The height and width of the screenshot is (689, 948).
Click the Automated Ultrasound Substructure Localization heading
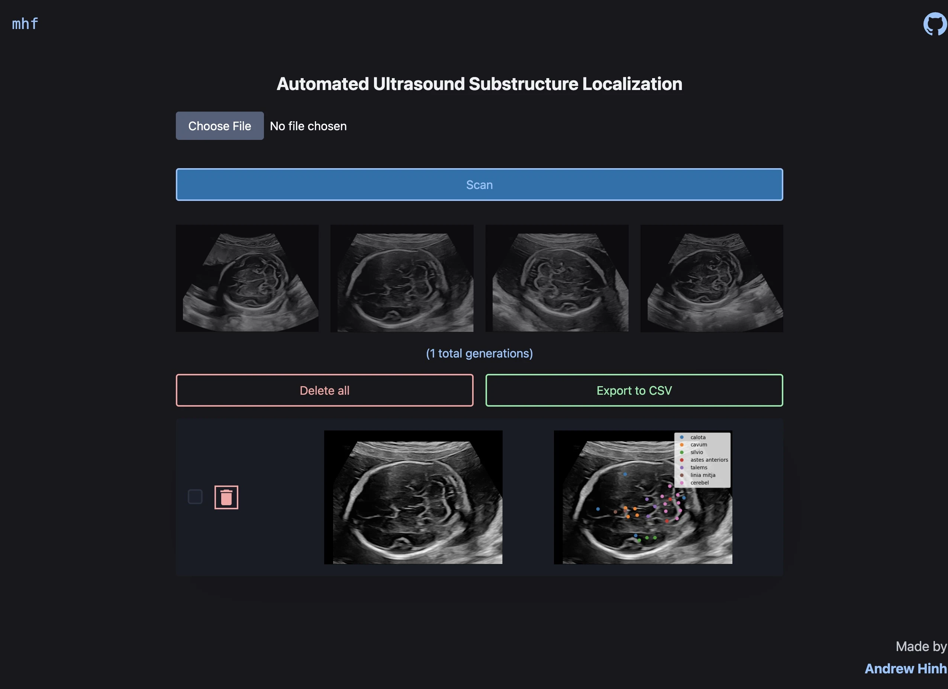pyautogui.click(x=479, y=84)
